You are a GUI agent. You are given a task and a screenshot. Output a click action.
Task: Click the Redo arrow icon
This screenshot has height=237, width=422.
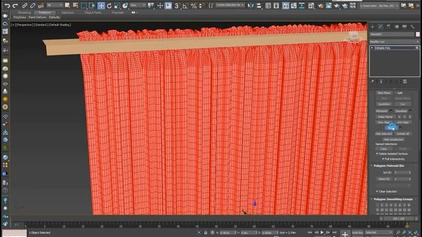tap(15, 5)
